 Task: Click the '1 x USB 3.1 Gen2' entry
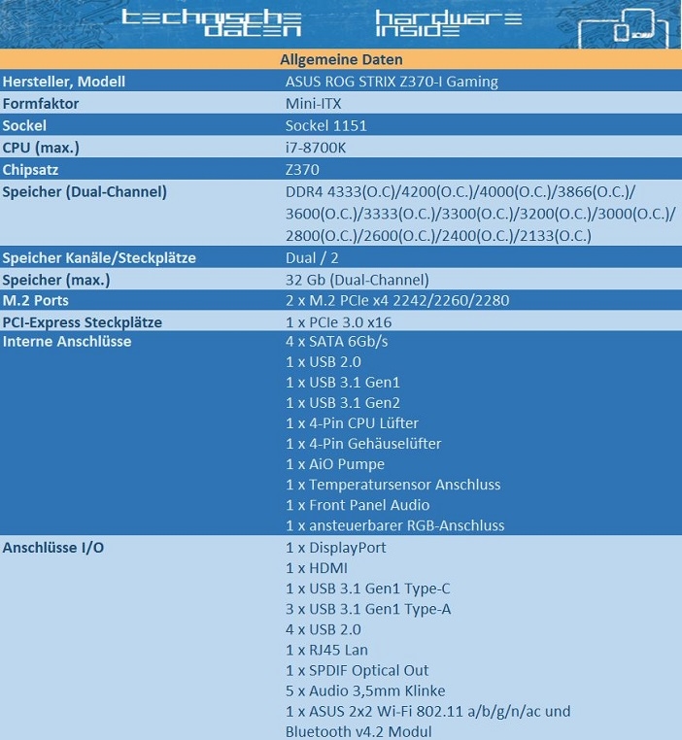coord(343,403)
